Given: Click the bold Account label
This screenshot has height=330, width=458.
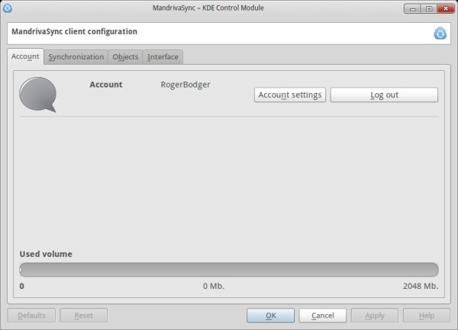Looking at the screenshot, I should 106,85.
